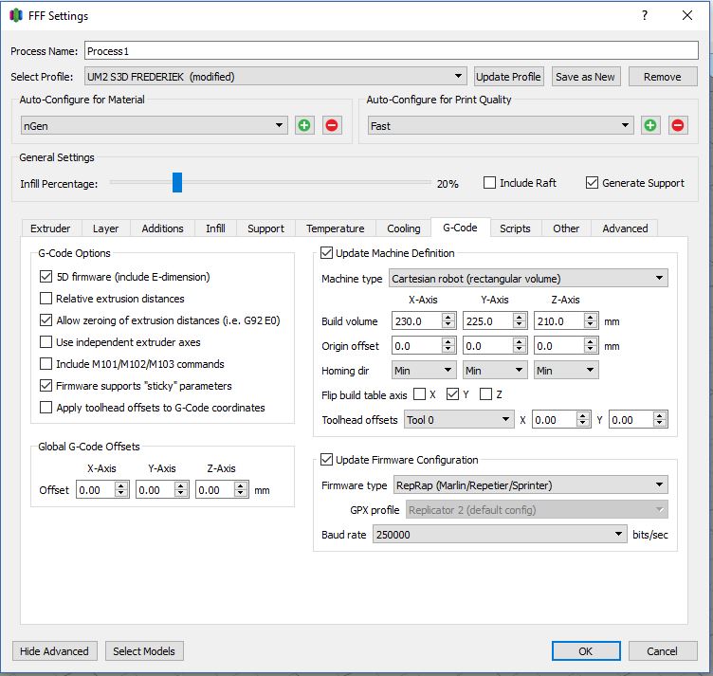
Task: Expand the Baud rate dropdown
Action: 499,535
